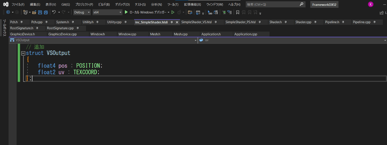Viewport: 387px width, 145px height.
Task: Click the New Project toolbar icon
Action: point(25,12)
